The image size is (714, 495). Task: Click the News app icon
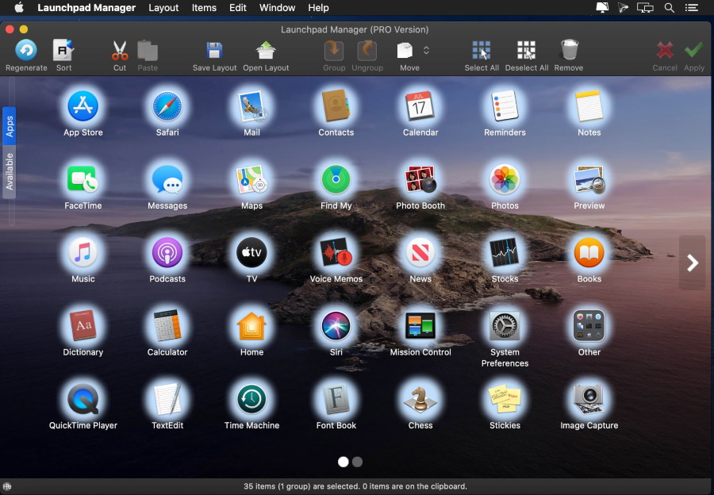click(420, 253)
